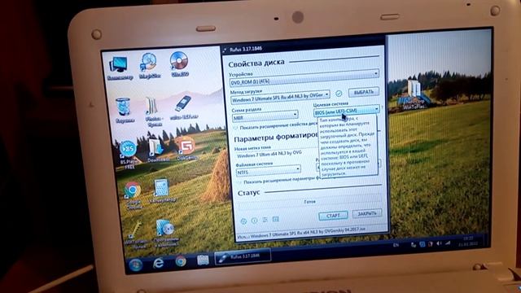Screen dimensions: 521x293
Task: Open the Целевая система BIOS dropdown
Action: (x=347, y=110)
